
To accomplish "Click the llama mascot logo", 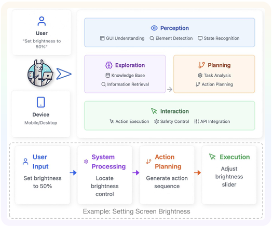I will click(40, 73).
